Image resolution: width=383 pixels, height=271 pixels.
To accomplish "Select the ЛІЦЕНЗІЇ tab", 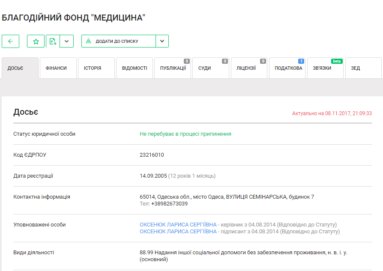I will [x=248, y=68].
